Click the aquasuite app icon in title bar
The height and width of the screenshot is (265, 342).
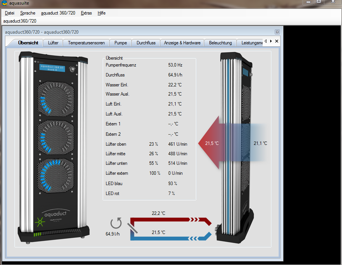pyautogui.click(x=4, y=3)
